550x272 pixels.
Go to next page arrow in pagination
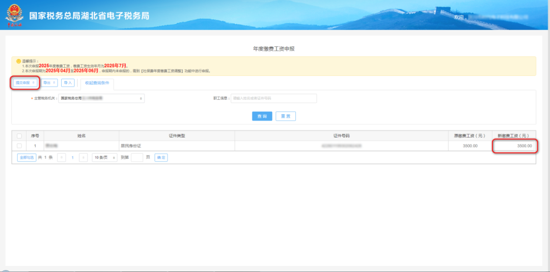[84, 158]
